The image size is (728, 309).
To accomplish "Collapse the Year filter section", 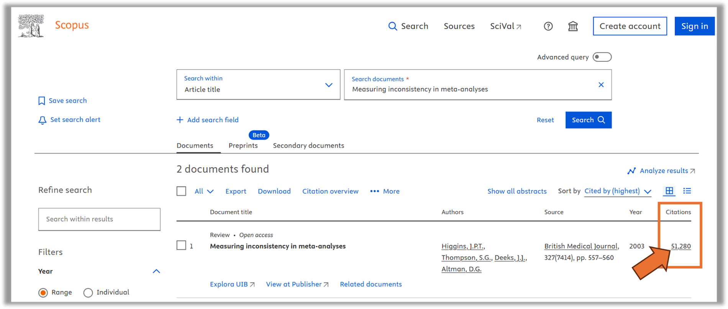I will click(x=156, y=271).
